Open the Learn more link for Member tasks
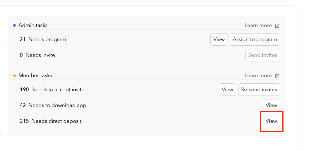This screenshot has height=151, width=315. coord(258,75)
